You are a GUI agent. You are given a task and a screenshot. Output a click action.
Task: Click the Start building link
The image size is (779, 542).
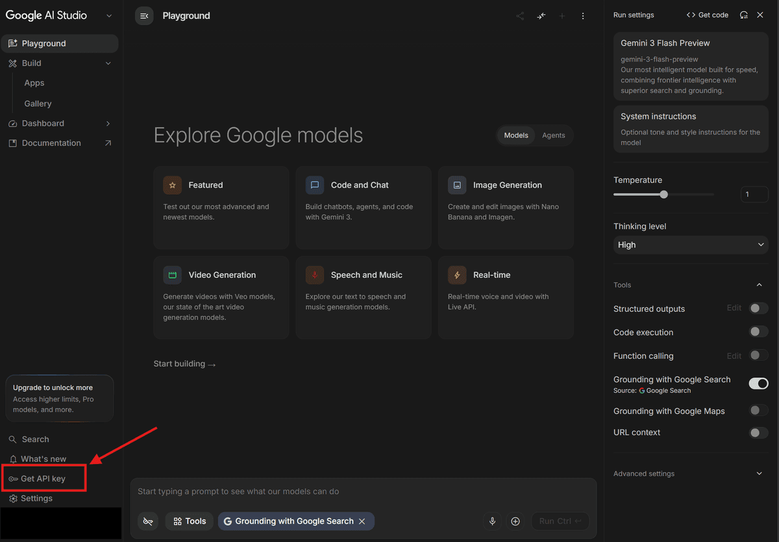pos(184,363)
